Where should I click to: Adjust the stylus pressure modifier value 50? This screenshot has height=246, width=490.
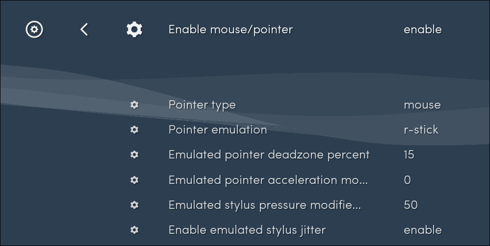[411, 205]
